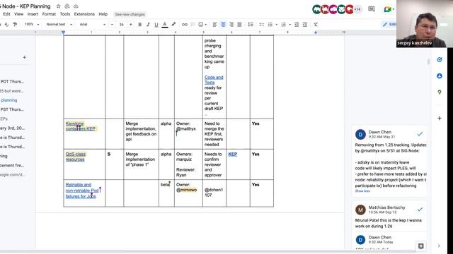Increase the font size with plus
Viewport: 453px width, 254px height.
(130, 25)
